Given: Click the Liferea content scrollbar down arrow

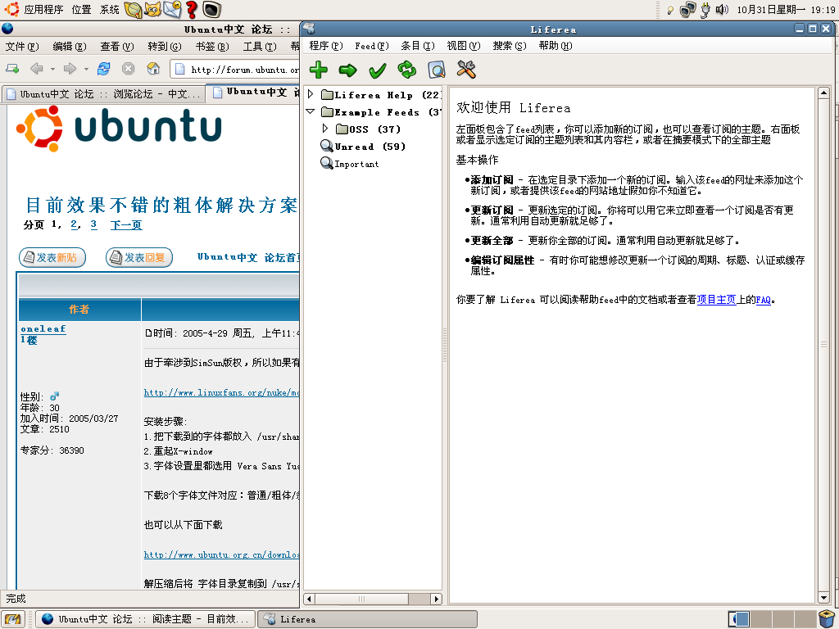Looking at the screenshot, I should point(824,598).
